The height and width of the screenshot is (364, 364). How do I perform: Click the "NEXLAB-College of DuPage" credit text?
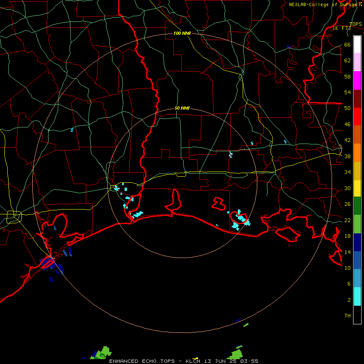tap(324, 4)
